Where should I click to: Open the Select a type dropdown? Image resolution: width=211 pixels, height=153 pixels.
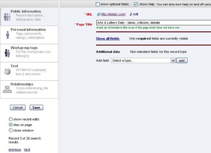pyautogui.click(x=143, y=60)
